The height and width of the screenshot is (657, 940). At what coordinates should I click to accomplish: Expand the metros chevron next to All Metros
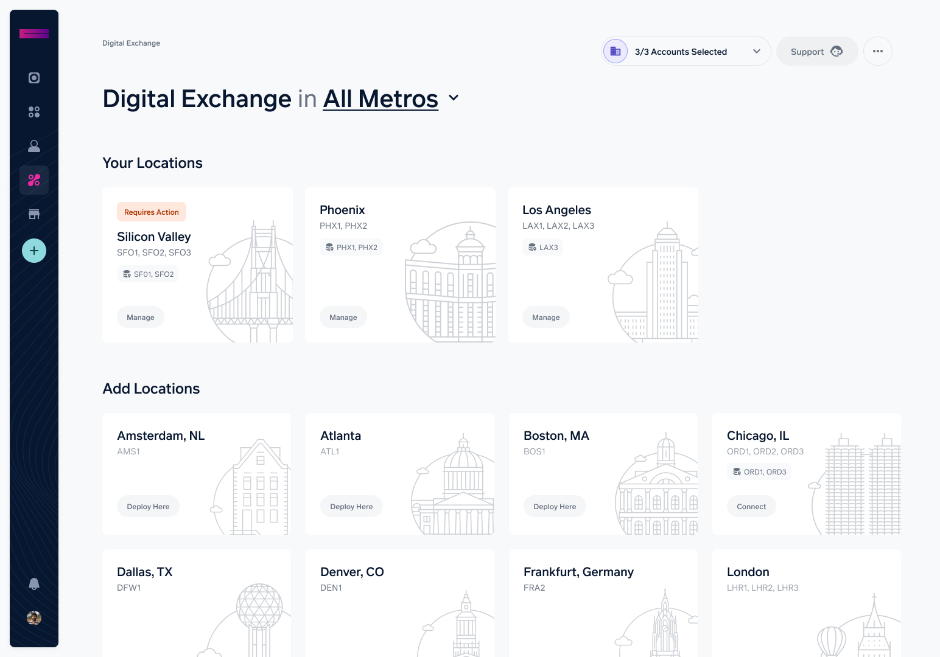tap(454, 97)
